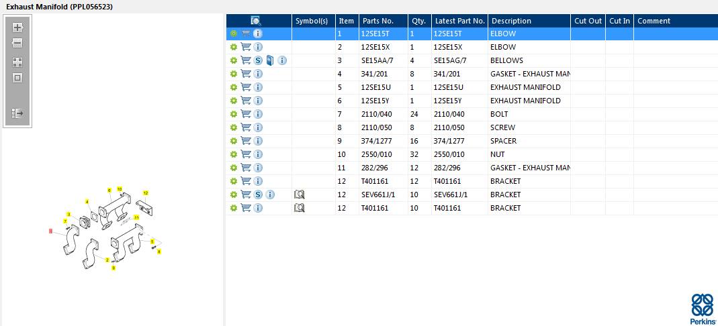This screenshot has width=718, height=326.
Task: Click the gear icon for spacer 374/1277
Action: click(234, 141)
